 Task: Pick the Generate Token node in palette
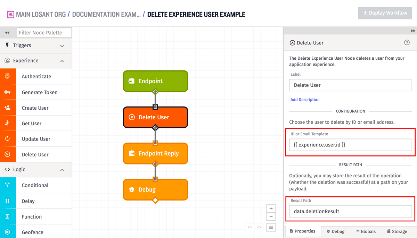click(x=36, y=92)
